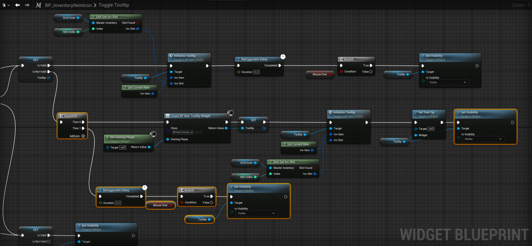Click the magnifier browse icon beside BP Item Tooltip
532x246 pixels.
point(201,133)
